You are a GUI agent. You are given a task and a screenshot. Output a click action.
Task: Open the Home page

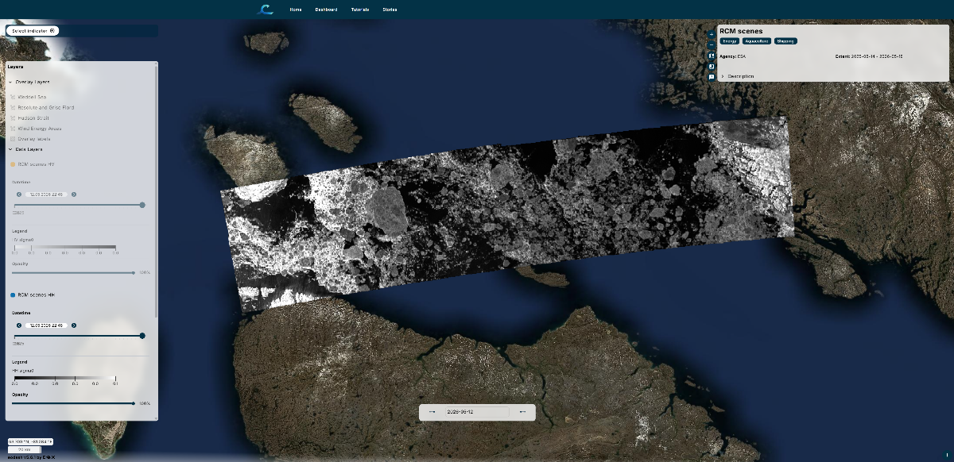click(x=296, y=10)
